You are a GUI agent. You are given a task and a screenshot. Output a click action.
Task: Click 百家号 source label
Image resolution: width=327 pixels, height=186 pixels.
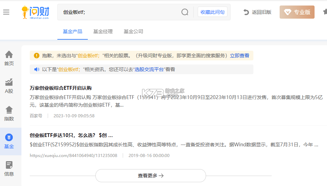36,116
